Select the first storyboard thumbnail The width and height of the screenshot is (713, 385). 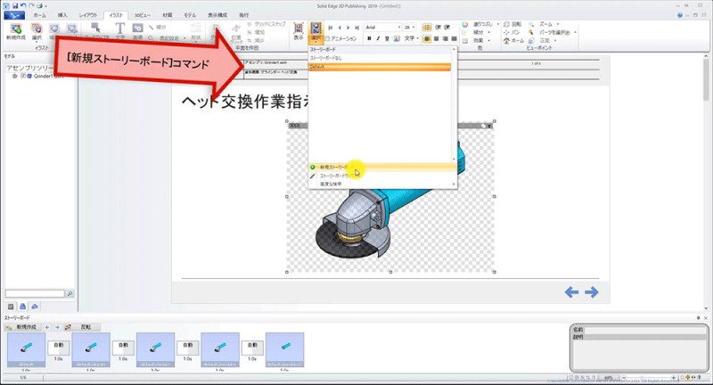(25, 348)
